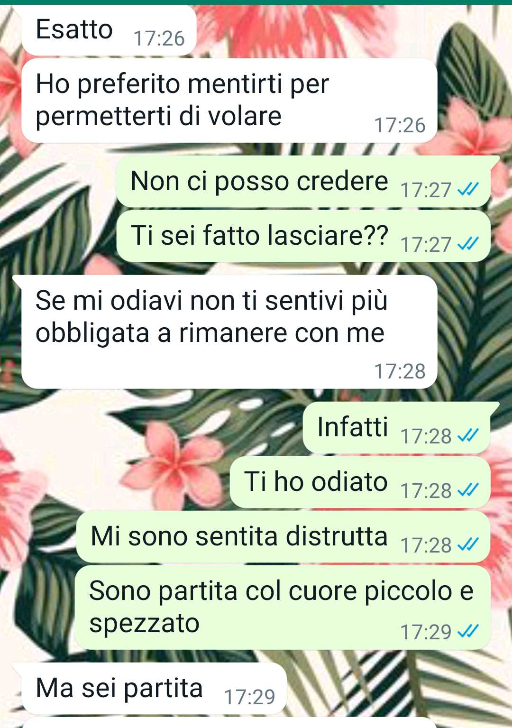Viewport: 512px width, 728px height.
Task: Tap the 'Ti sei fatto lasciare??' message
Action: tap(303, 236)
